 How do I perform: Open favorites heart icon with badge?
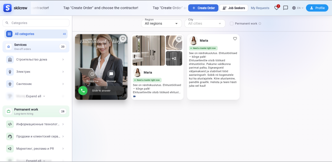coord(277,8)
